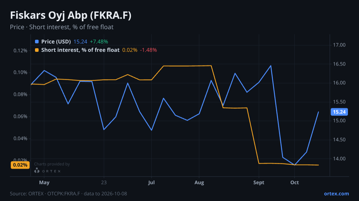Click the 0.12% left axis label
359x201 pixels.
click(x=20, y=51)
